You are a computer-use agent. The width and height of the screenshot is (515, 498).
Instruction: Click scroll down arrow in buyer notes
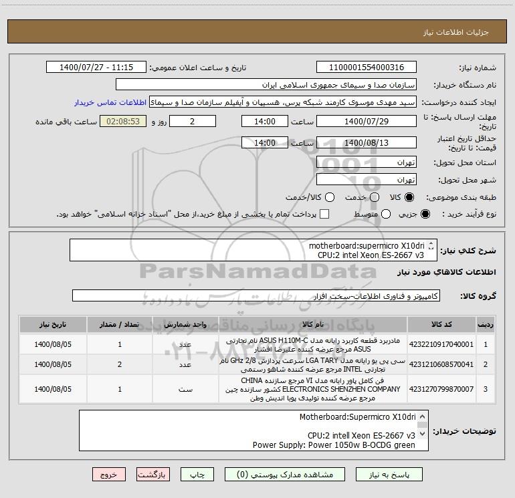click(423, 434)
